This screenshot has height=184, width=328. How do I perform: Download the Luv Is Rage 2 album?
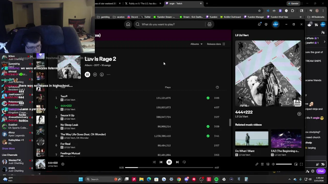(x=102, y=74)
